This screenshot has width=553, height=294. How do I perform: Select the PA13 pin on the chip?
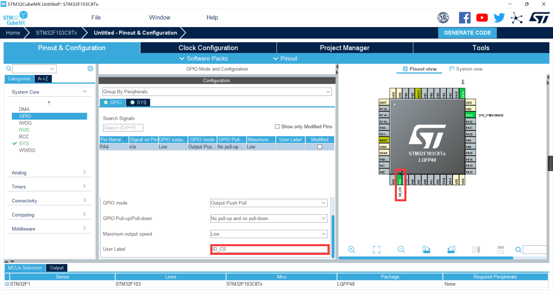(x=470, y=115)
